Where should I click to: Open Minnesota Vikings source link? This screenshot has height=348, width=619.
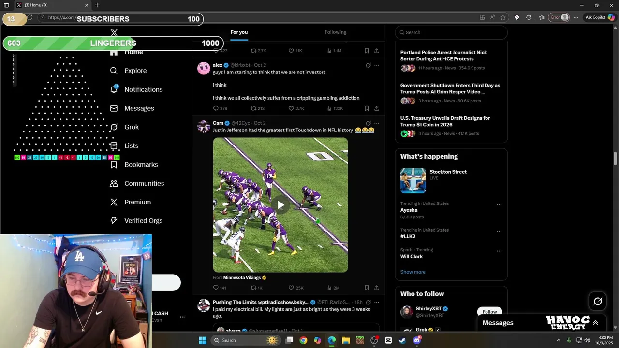coord(242,278)
